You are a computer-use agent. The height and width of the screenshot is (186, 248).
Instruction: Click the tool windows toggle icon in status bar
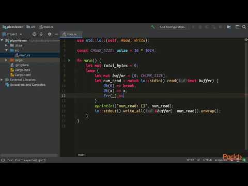pos(3,160)
